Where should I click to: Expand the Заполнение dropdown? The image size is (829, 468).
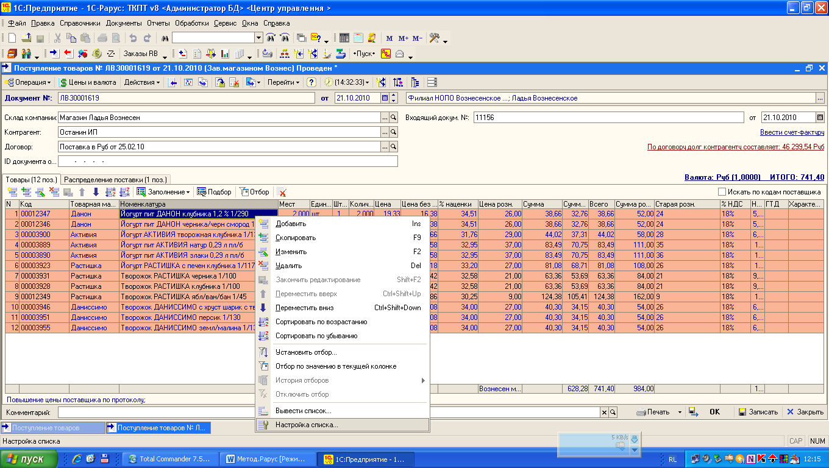click(163, 192)
